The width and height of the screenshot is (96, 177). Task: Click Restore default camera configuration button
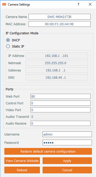coord(48,151)
